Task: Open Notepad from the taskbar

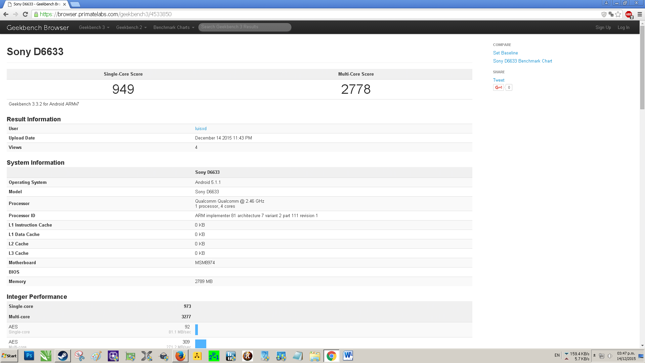Action: tap(298, 356)
